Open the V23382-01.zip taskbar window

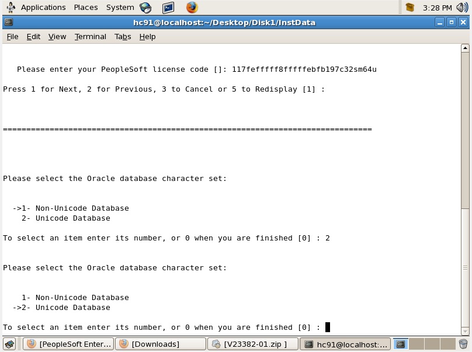click(x=252, y=344)
